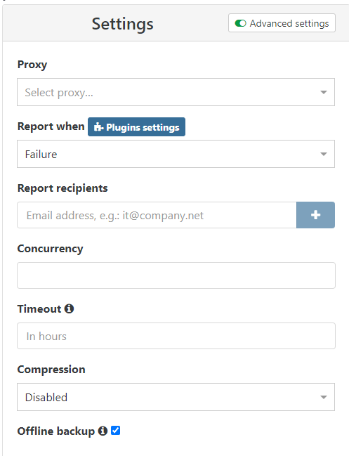
Task: Open the Select proxy dropdown
Action: point(176,92)
